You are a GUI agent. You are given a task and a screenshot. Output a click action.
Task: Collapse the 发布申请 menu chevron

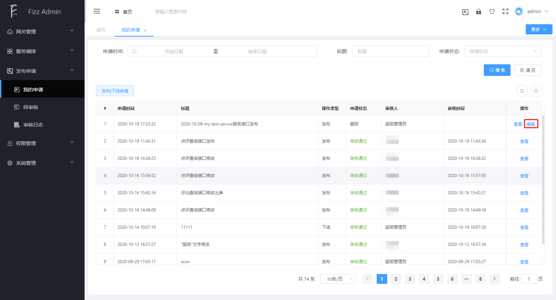point(72,70)
